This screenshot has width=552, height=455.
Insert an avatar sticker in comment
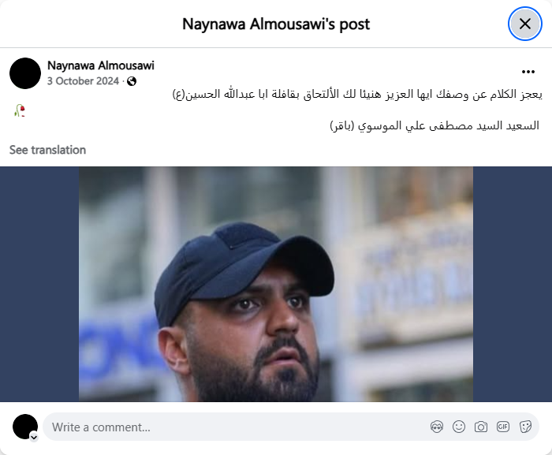click(x=437, y=427)
